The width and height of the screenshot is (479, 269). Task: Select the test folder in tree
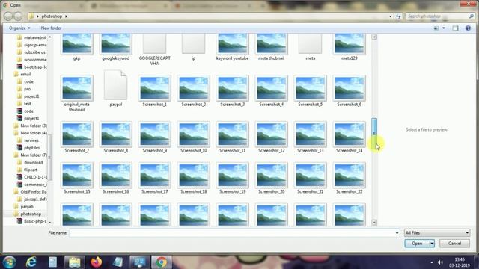(24, 104)
